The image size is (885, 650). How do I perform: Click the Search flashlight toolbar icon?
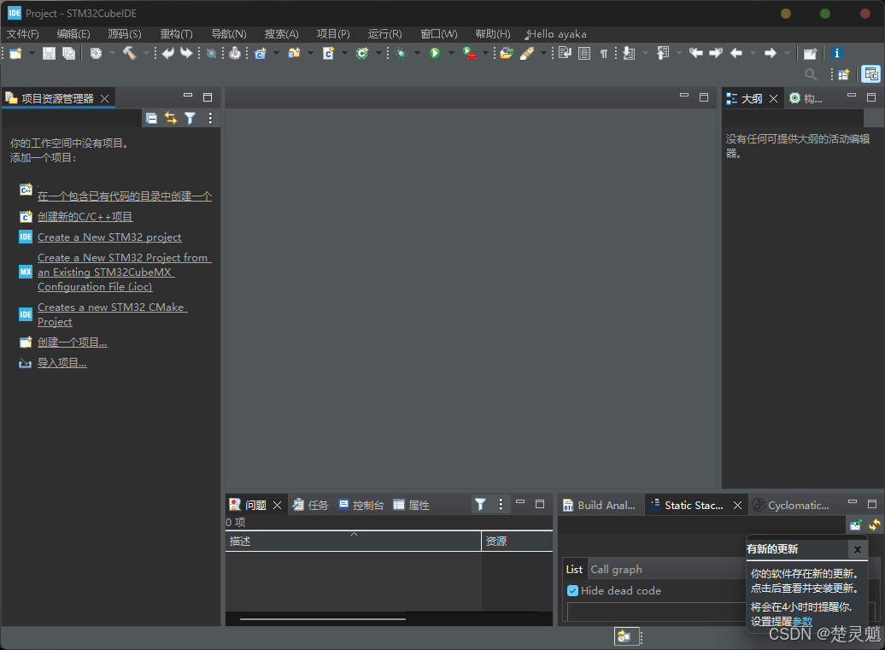click(x=527, y=54)
